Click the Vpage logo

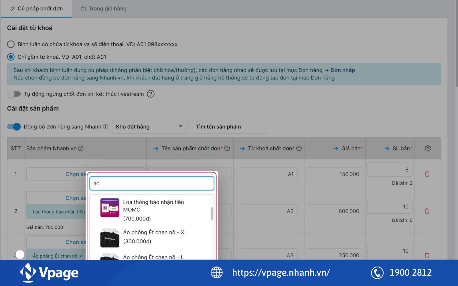[x=49, y=273]
